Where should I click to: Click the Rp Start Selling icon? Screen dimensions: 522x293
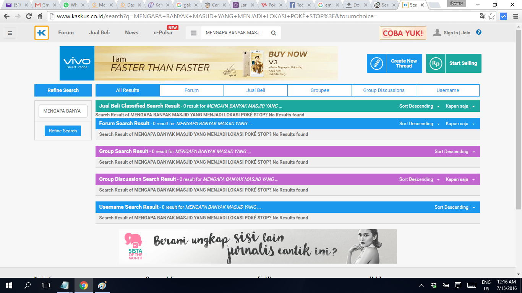436,63
